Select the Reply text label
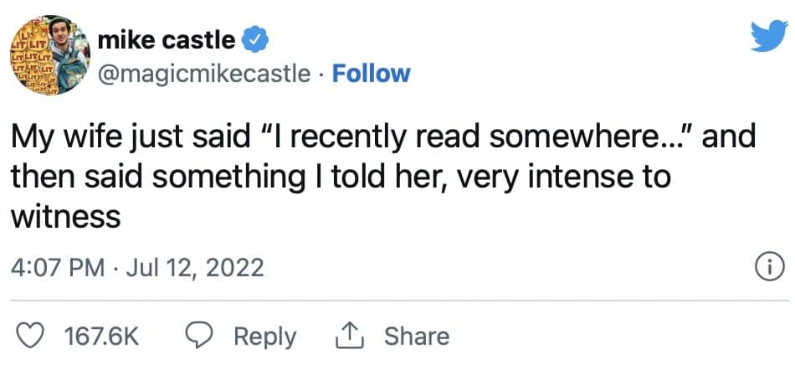Viewport: 795px width, 365px height. [264, 337]
